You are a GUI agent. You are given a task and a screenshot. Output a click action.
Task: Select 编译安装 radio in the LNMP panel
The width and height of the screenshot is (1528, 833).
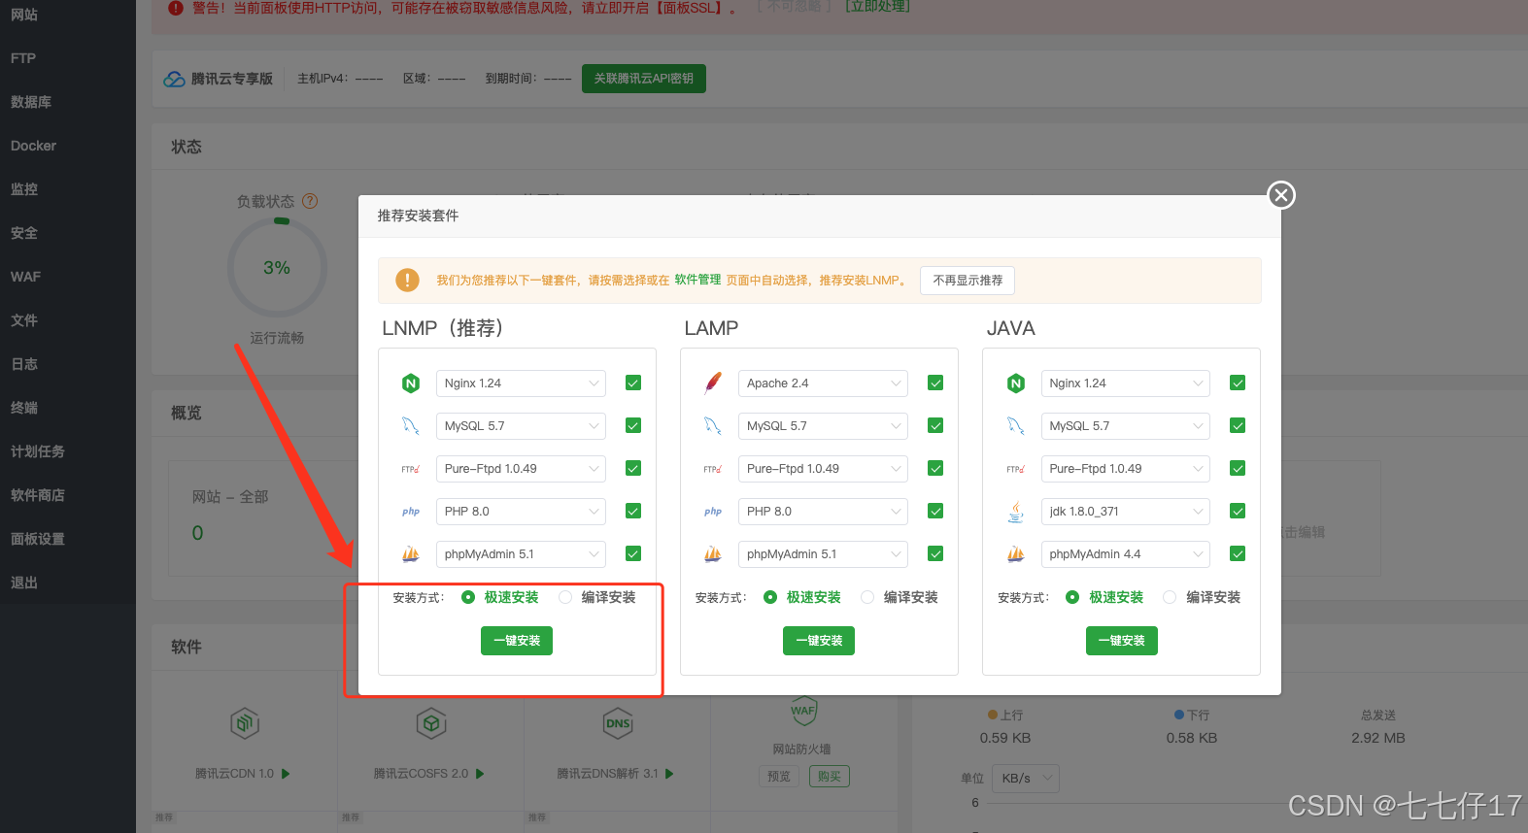tap(565, 597)
